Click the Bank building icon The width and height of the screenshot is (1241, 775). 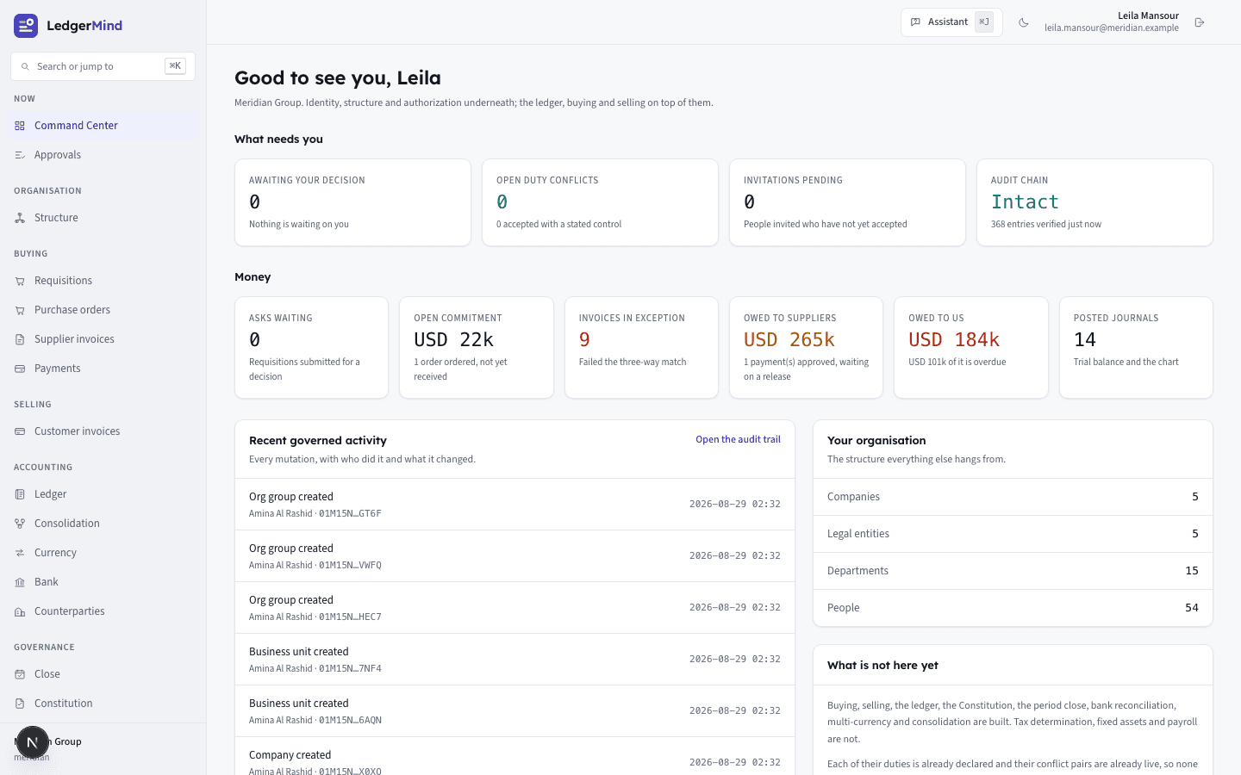tap(20, 582)
